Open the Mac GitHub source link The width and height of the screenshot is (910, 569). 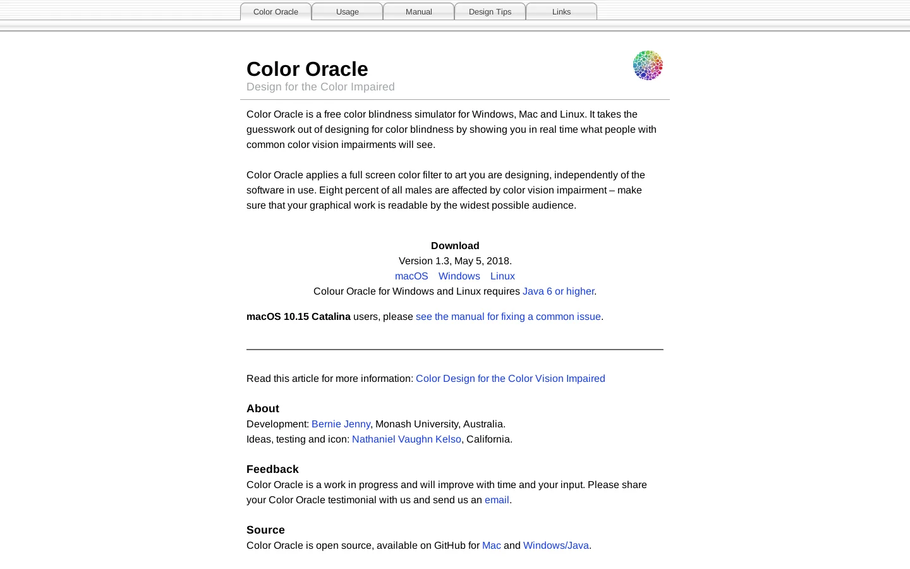pyautogui.click(x=492, y=546)
